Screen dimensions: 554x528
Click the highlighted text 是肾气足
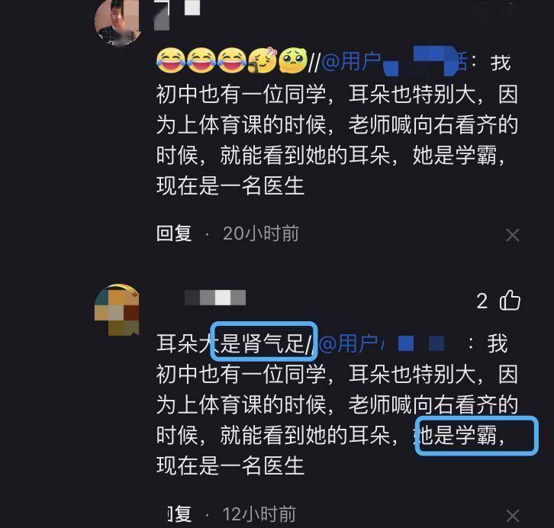264,341
